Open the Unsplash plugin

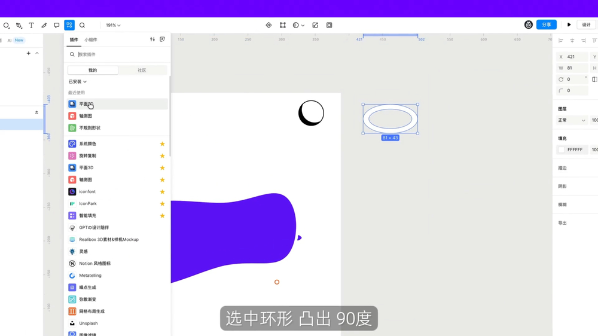pyautogui.click(x=117, y=323)
